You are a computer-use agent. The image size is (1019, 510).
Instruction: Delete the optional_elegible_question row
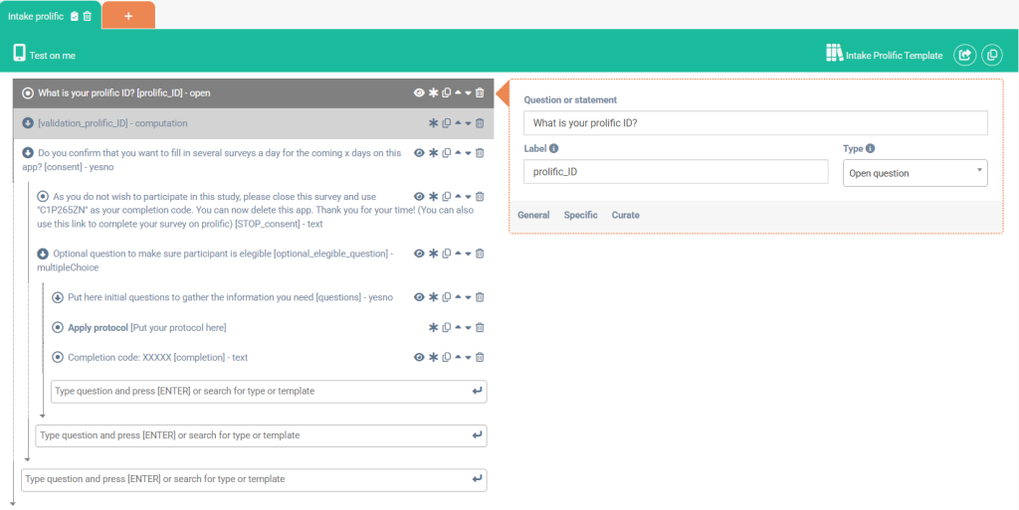(x=480, y=254)
